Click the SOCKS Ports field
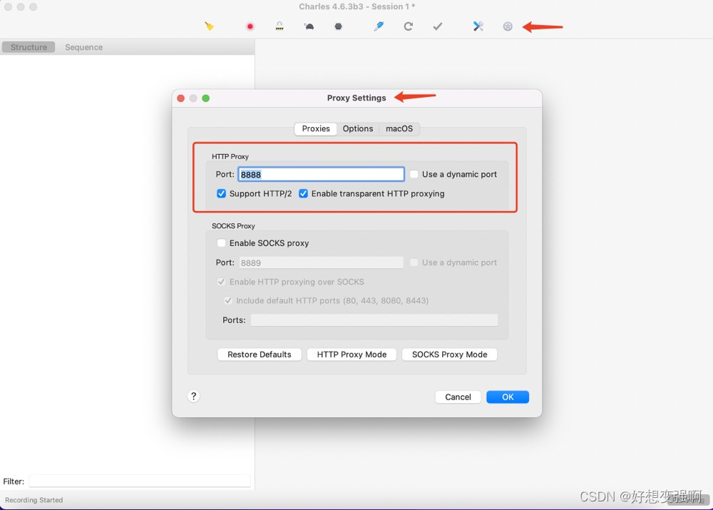The width and height of the screenshot is (713, 510). [x=374, y=320]
